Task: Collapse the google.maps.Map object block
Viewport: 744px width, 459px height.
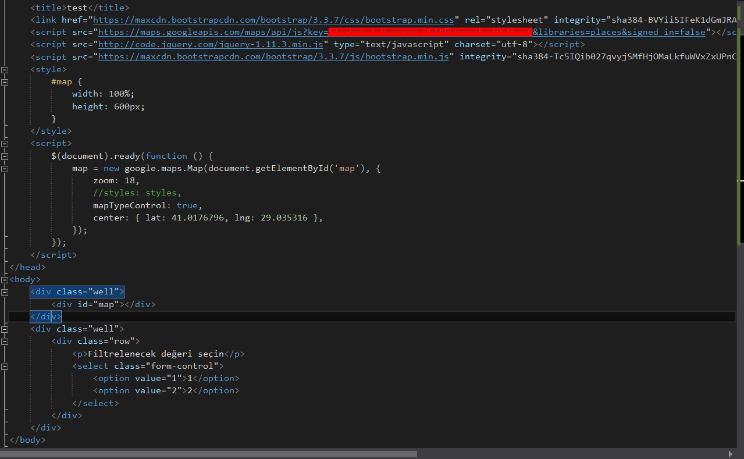Action: point(5,169)
